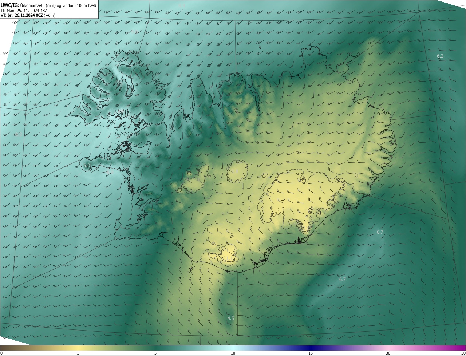Viewport: 466px width, 356px height.
Task: Click the 10 tick label on the color scale
Action: coord(233,353)
